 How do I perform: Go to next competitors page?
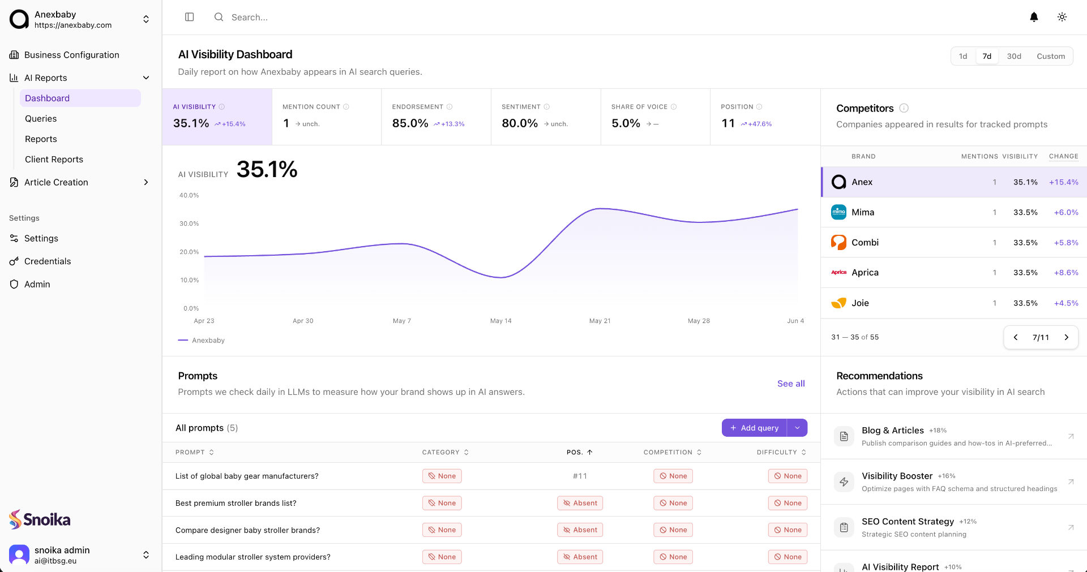pos(1067,337)
